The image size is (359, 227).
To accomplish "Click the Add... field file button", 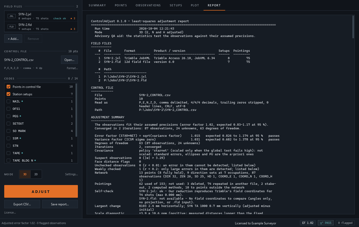I will tap(13, 39).
